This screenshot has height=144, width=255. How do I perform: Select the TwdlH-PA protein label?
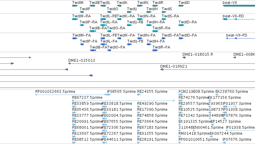tap(156, 41)
